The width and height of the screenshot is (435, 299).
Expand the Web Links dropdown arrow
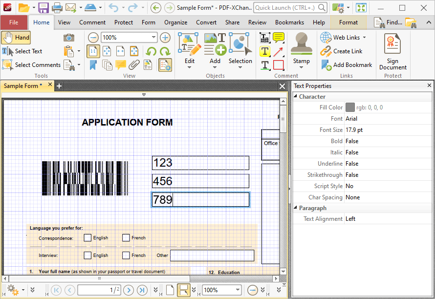click(364, 38)
